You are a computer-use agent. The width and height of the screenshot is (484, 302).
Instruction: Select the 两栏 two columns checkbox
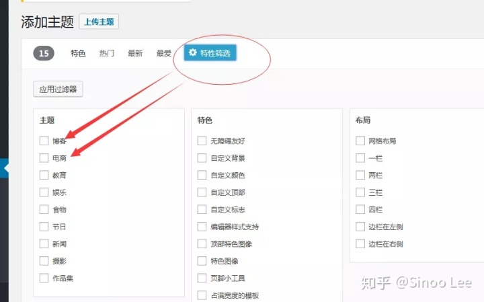coord(360,175)
